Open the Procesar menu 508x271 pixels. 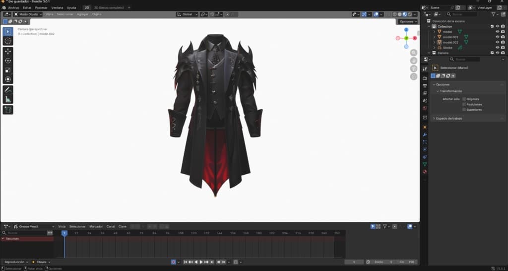tap(41, 7)
